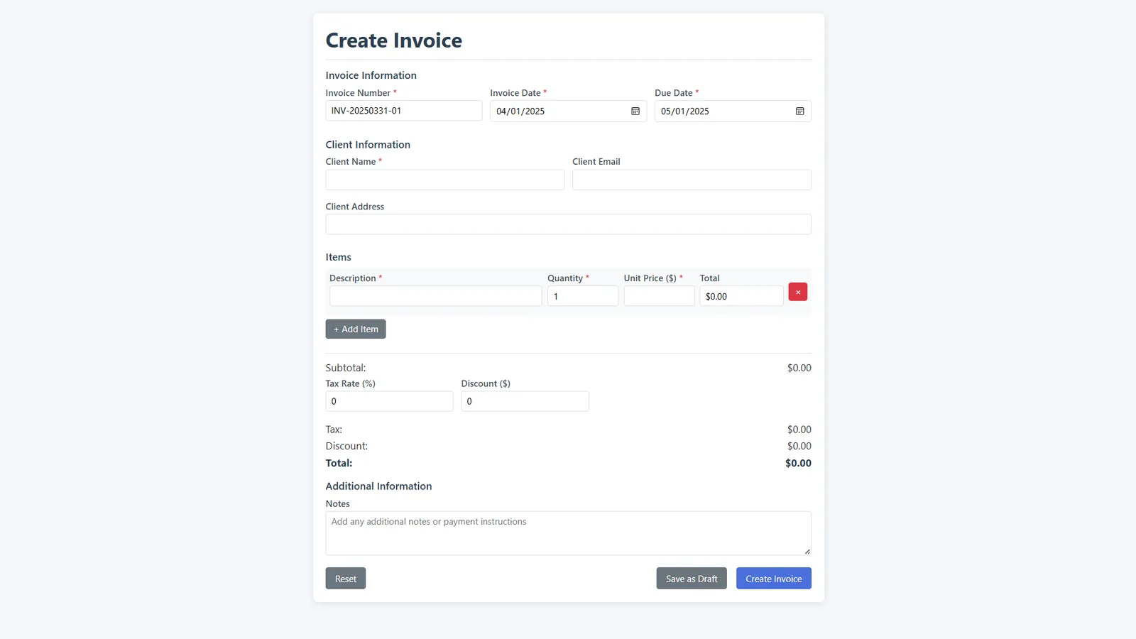Select the Discount ($) input field

[x=525, y=401]
